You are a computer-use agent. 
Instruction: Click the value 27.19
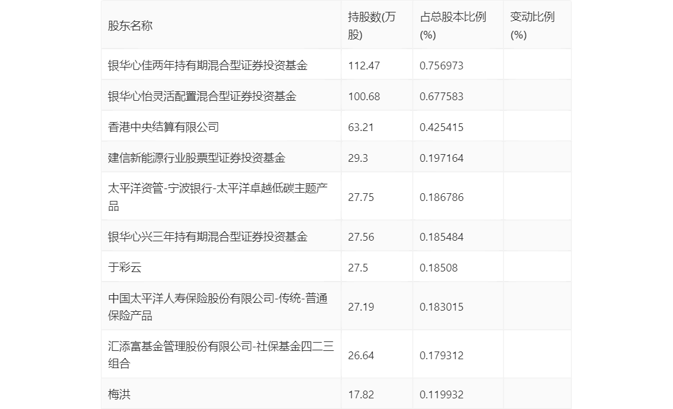point(361,307)
